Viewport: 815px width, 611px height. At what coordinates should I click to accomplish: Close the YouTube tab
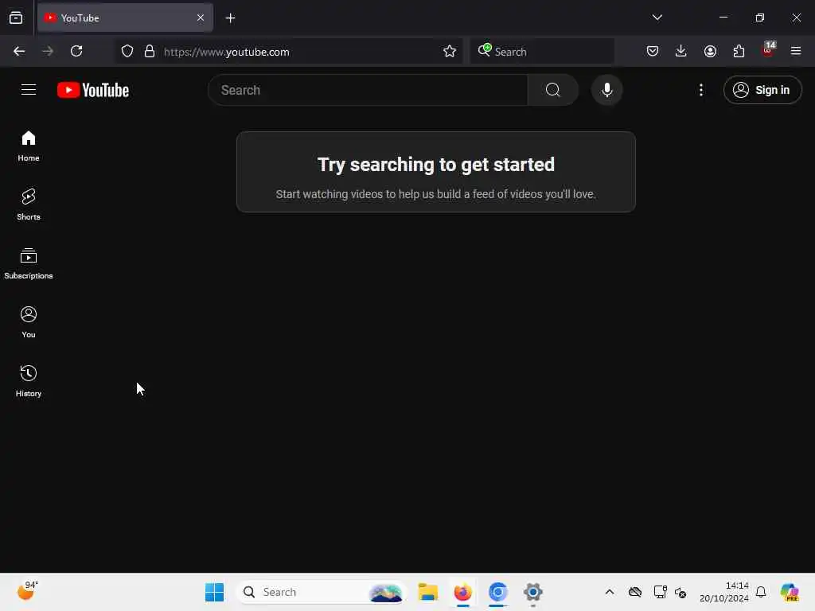coord(201,18)
